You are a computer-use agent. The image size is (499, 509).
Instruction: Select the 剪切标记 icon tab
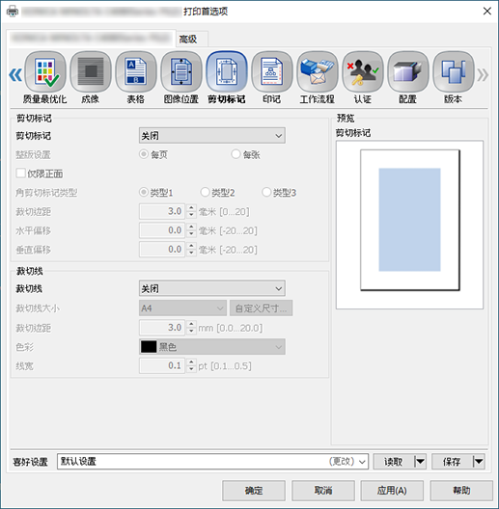[x=227, y=77]
